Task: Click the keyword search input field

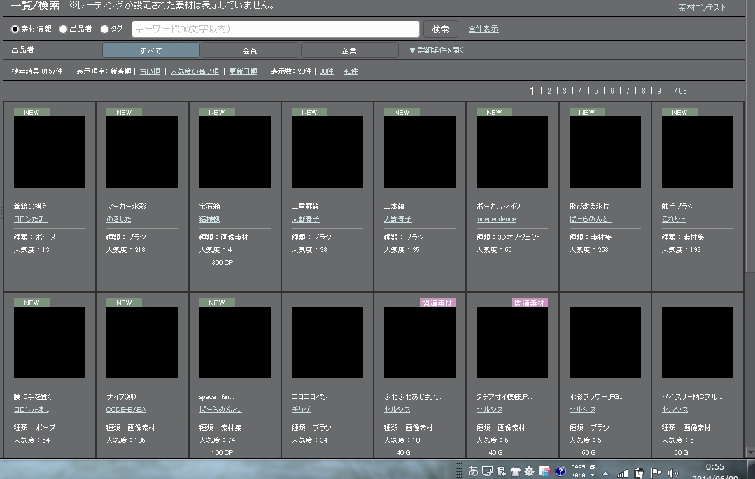Action: 276,29
